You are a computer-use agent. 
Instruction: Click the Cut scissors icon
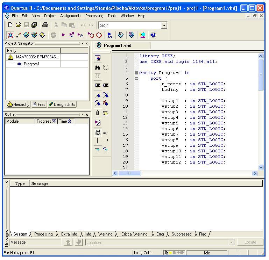[x=56, y=25]
